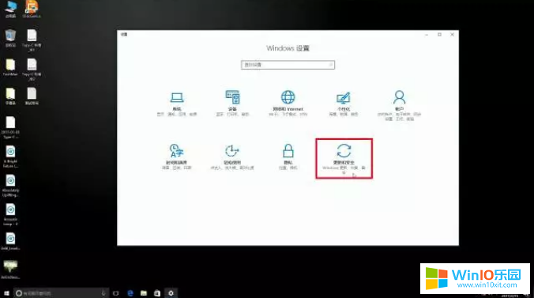Click the Cortana taskbar search box
Viewport: 534px width, 298px height.
click(62, 293)
